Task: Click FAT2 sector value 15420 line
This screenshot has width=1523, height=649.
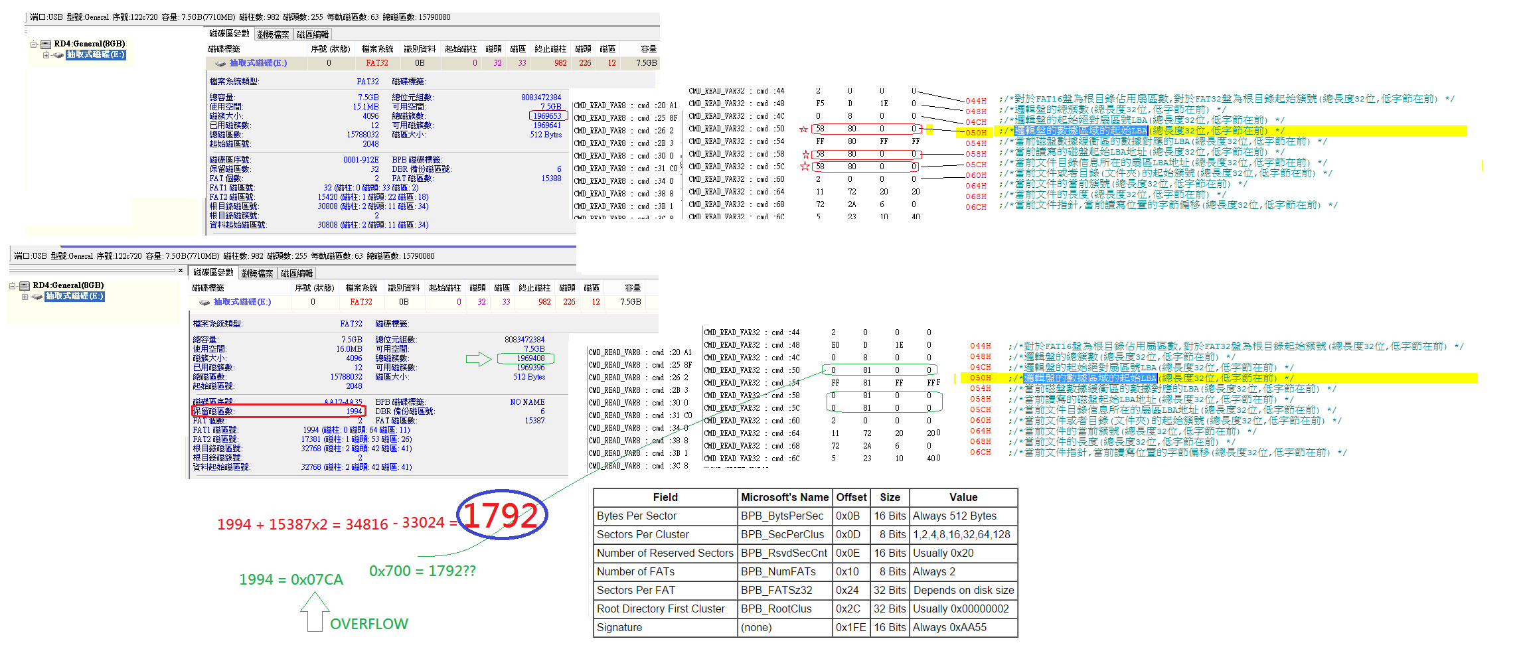Action: pyautogui.click(x=373, y=197)
